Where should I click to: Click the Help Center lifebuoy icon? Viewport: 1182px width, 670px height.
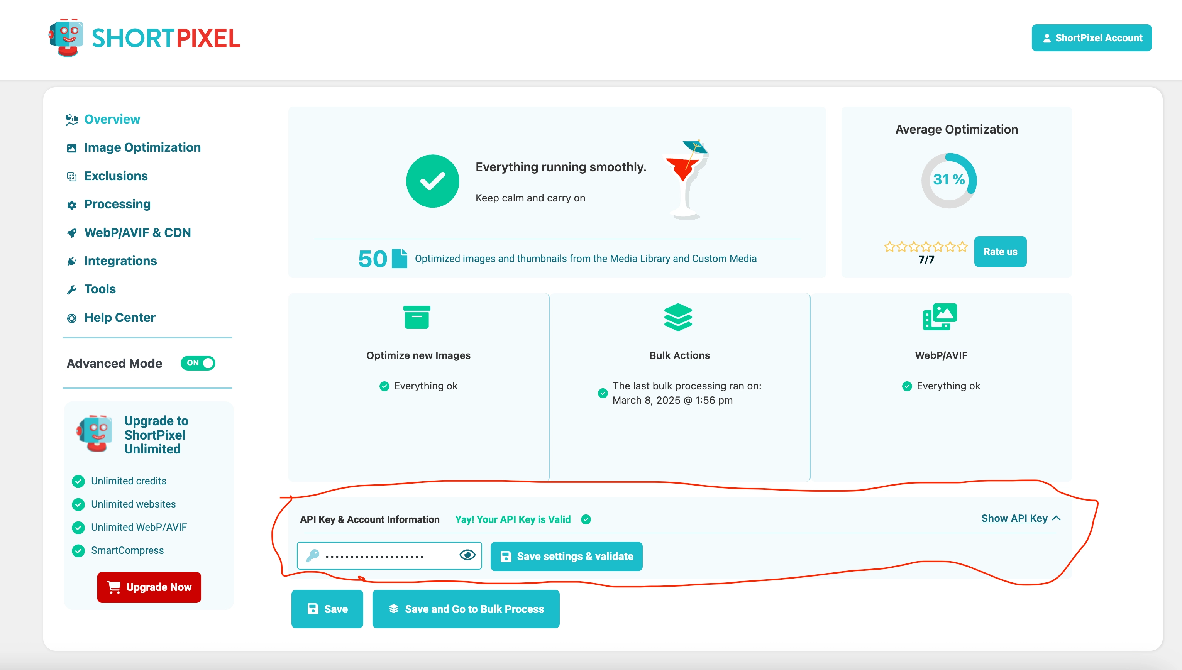pyautogui.click(x=72, y=318)
